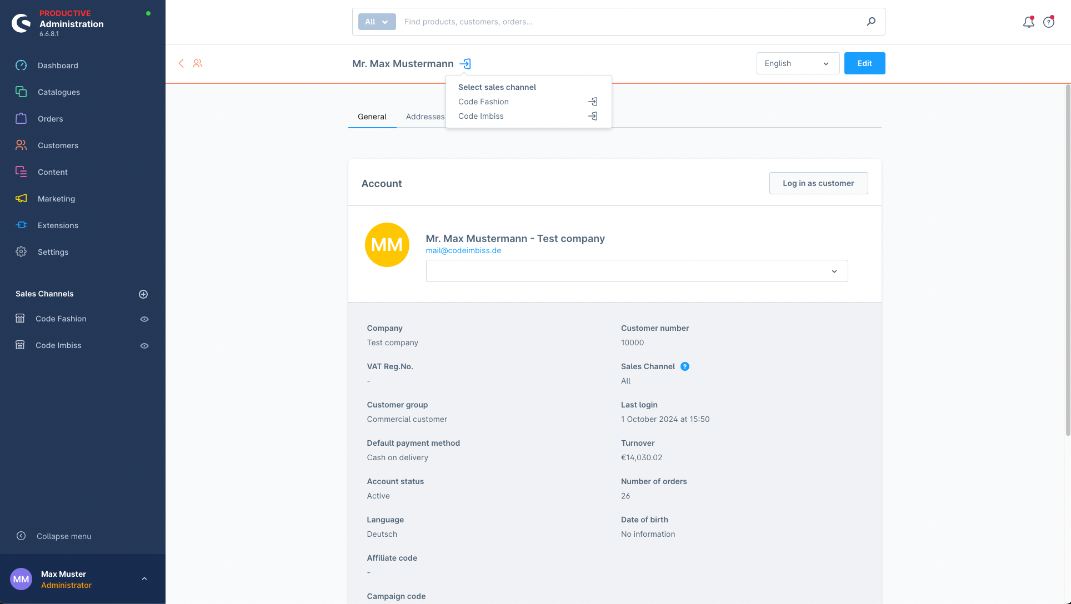
Task: Click the Marketing megaphone icon
Action: [21, 199]
